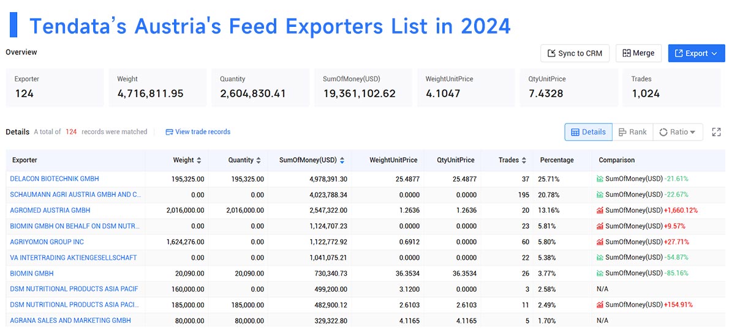Click comparison chart icon in SCHAUMANN row
Image resolution: width=729 pixels, height=329 pixels.
[600, 194]
